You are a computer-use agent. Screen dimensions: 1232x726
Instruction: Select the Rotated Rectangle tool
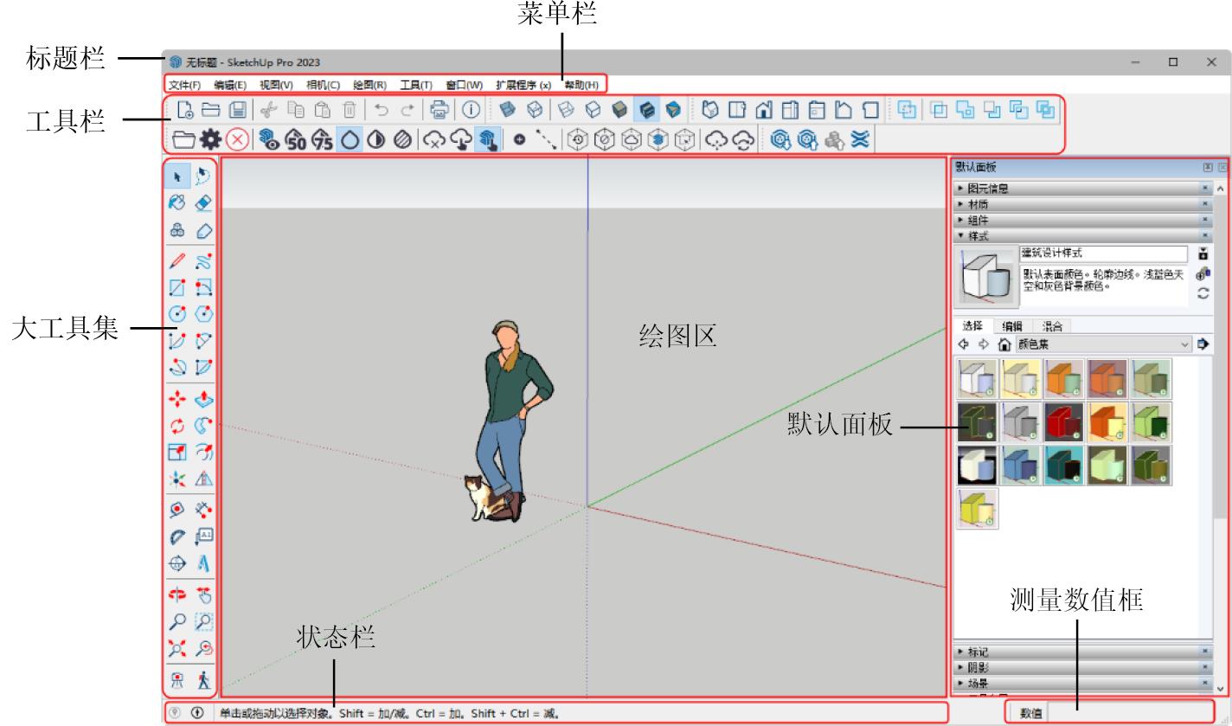coord(203,286)
